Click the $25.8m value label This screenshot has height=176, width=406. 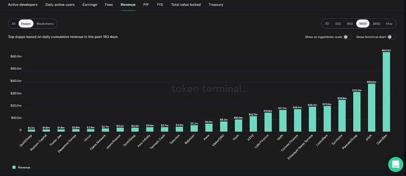click(342, 98)
